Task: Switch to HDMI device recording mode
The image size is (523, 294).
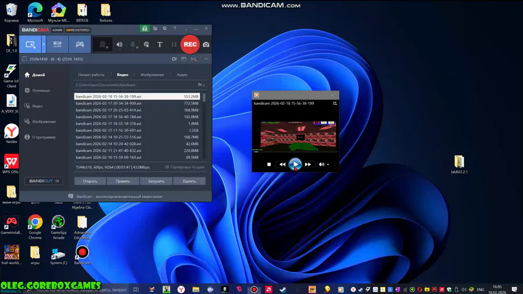Action: pos(57,44)
